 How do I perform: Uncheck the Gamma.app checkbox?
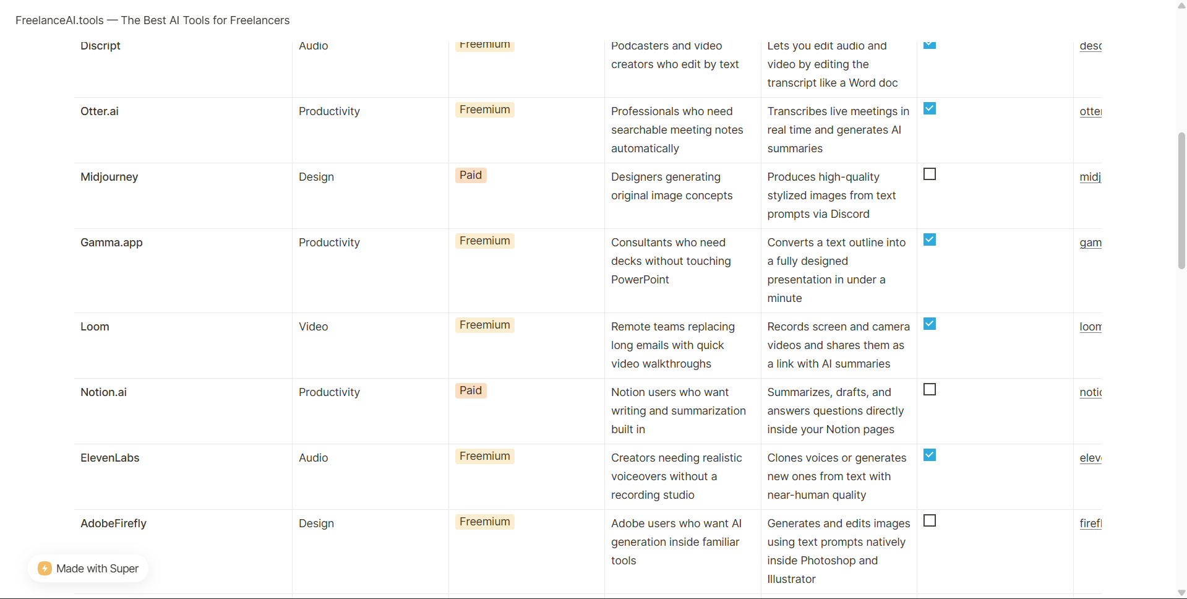click(930, 239)
